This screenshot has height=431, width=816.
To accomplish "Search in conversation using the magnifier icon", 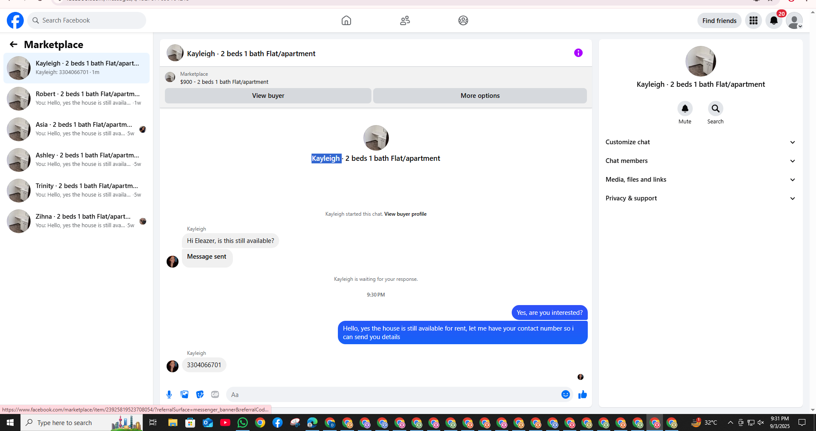I will pos(716,108).
